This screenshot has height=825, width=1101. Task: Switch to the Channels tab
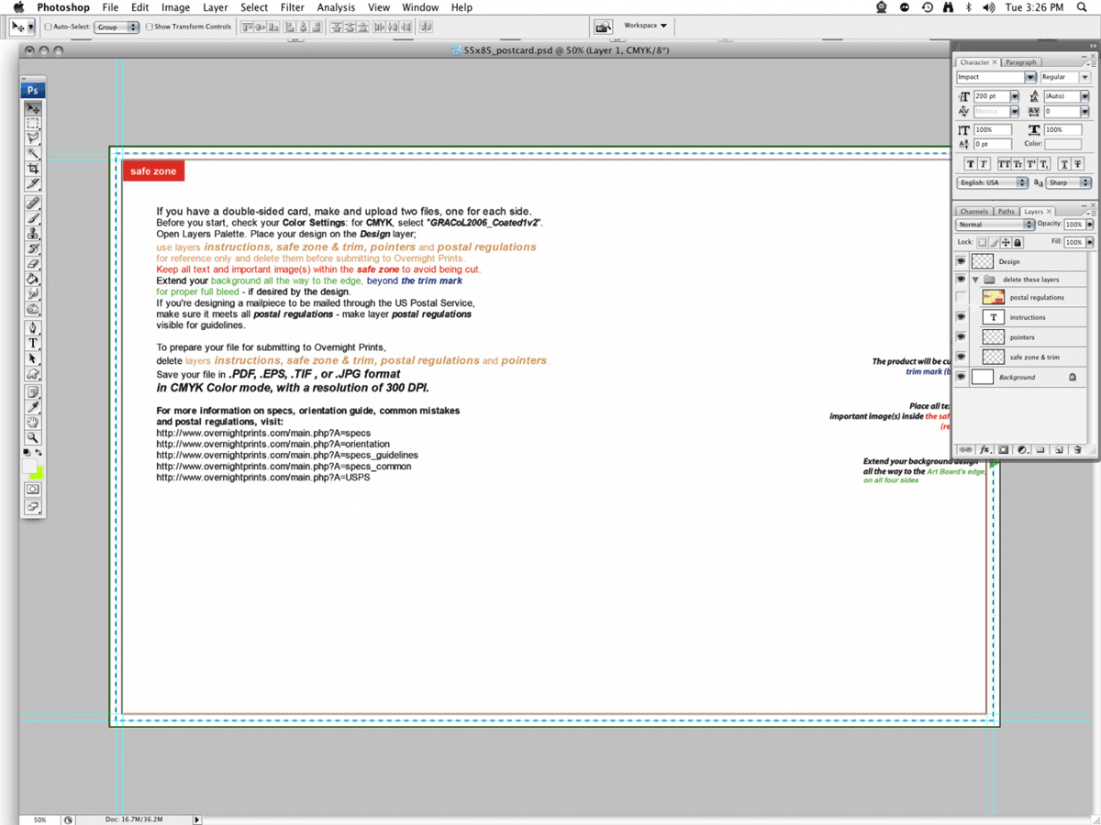coord(973,212)
